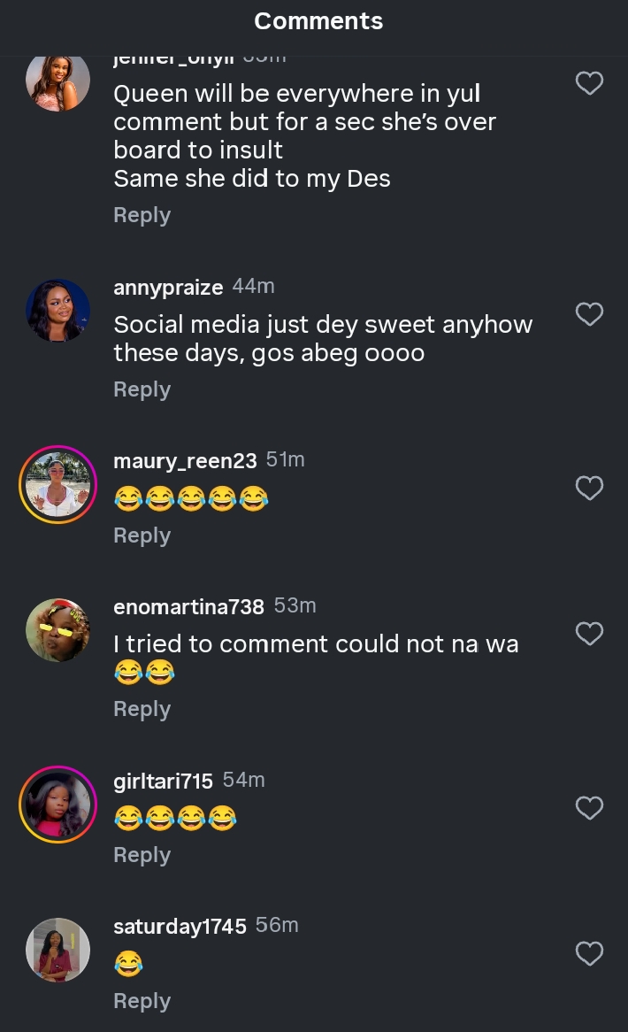Screen dimensions: 628x1032
Task: Open enomartina738's profile picture
Action: point(58,630)
